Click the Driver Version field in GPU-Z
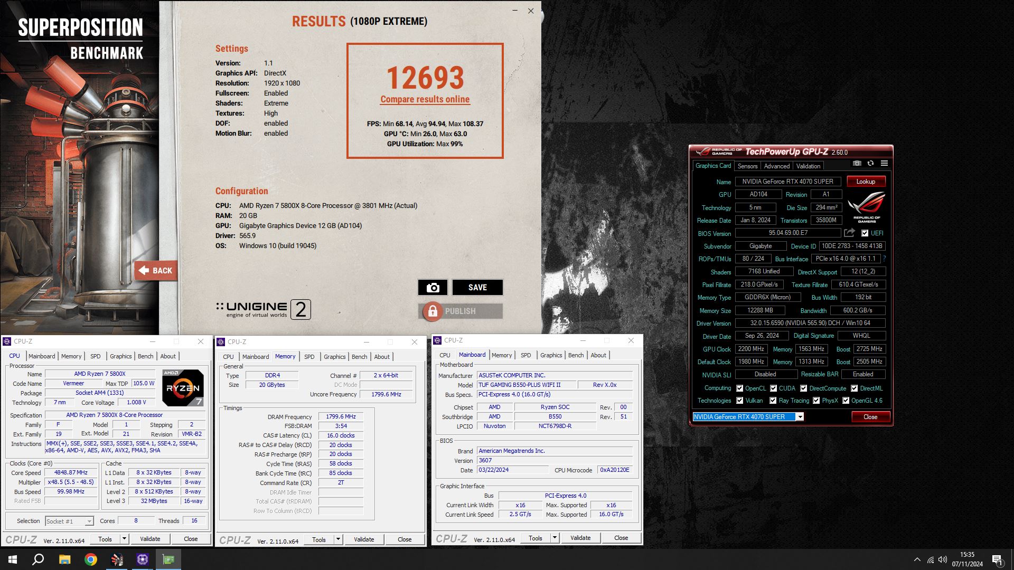Screen dimensions: 1014x570 pyautogui.click(x=810, y=323)
